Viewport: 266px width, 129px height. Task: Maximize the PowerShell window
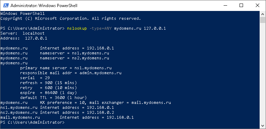tap(241, 5)
